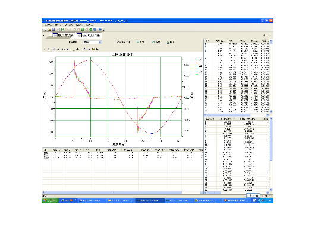Click the Open folder toolbar icon
This screenshot has height=225, width=321.
tap(49, 30)
